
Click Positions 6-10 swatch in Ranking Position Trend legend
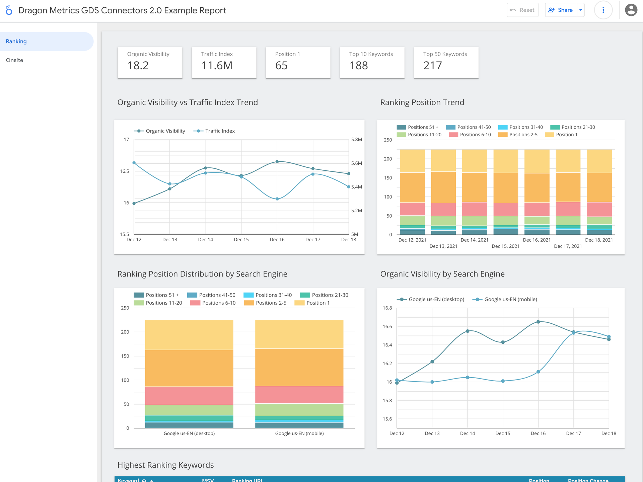click(x=453, y=135)
